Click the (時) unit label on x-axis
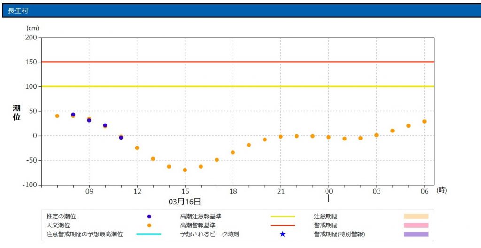 442,190
